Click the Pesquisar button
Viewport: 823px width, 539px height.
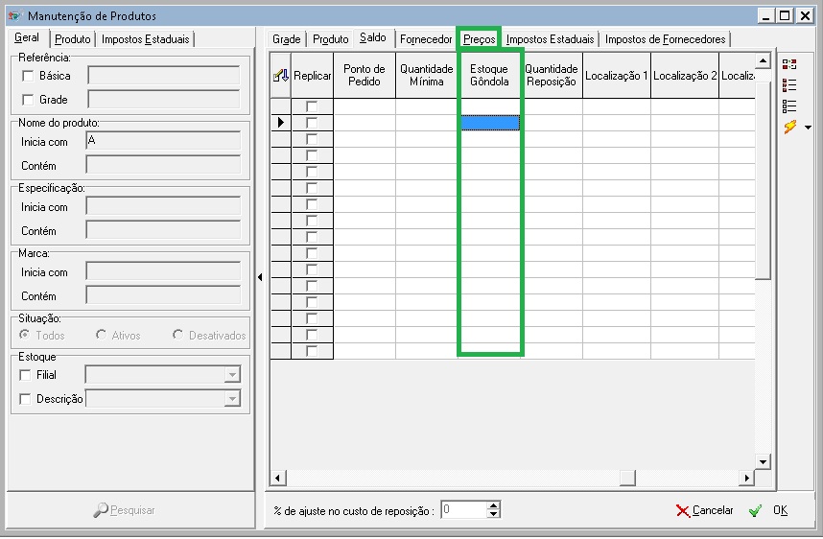click(x=125, y=510)
